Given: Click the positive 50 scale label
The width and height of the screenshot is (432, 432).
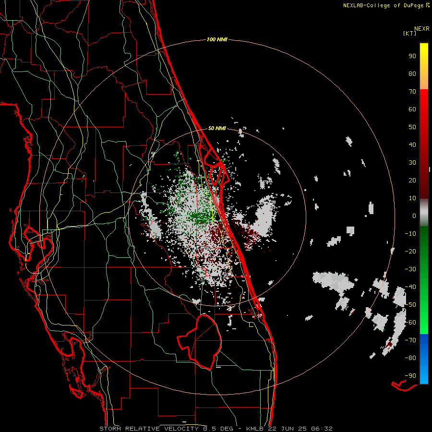Looking at the screenshot, I should point(412,127).
